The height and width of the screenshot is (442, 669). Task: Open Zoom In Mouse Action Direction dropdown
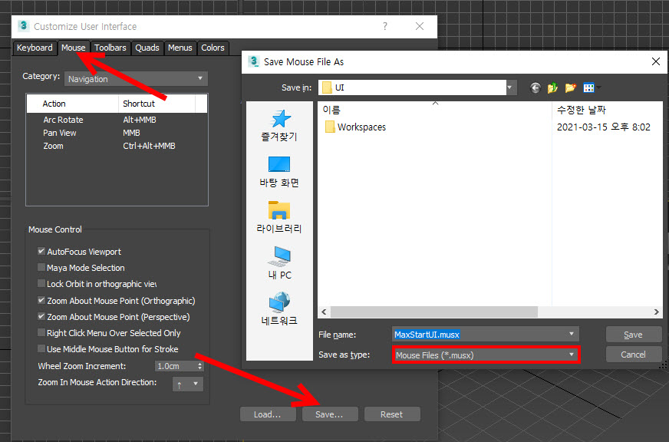188,384
